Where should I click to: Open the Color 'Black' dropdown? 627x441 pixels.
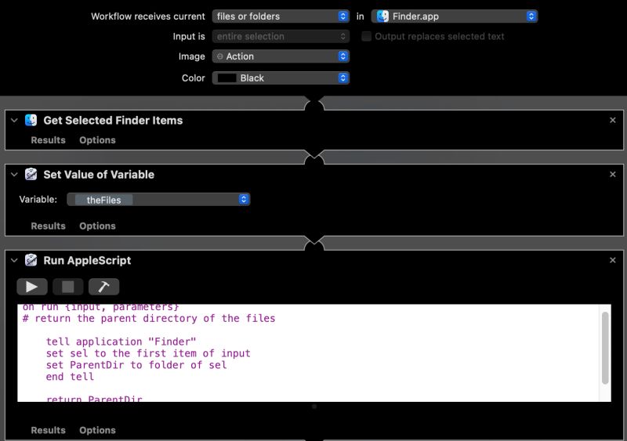(x=281, y=78)
